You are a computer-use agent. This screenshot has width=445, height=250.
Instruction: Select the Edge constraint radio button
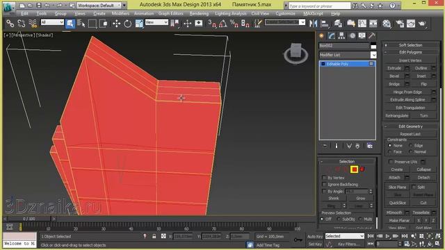[x=411, y=145]
